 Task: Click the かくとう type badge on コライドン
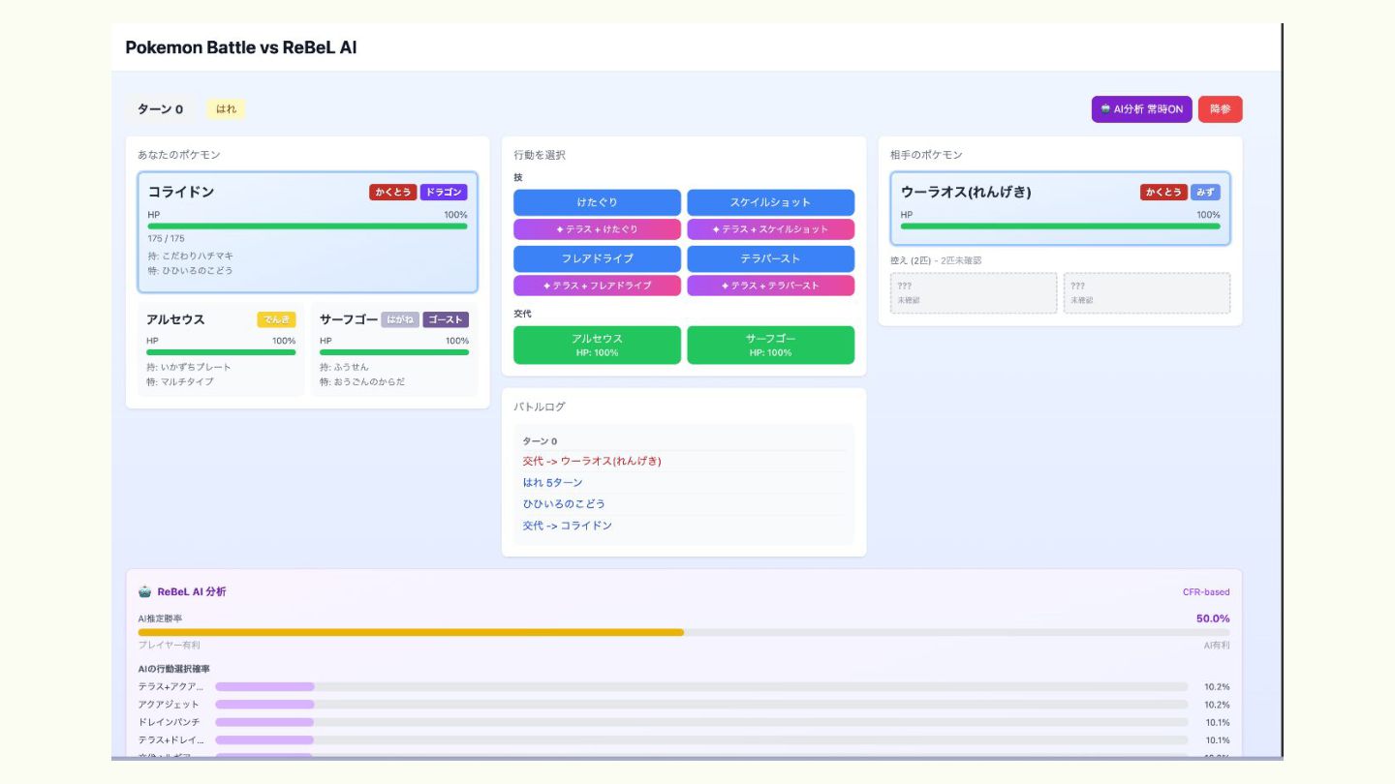tap(392, 193)
